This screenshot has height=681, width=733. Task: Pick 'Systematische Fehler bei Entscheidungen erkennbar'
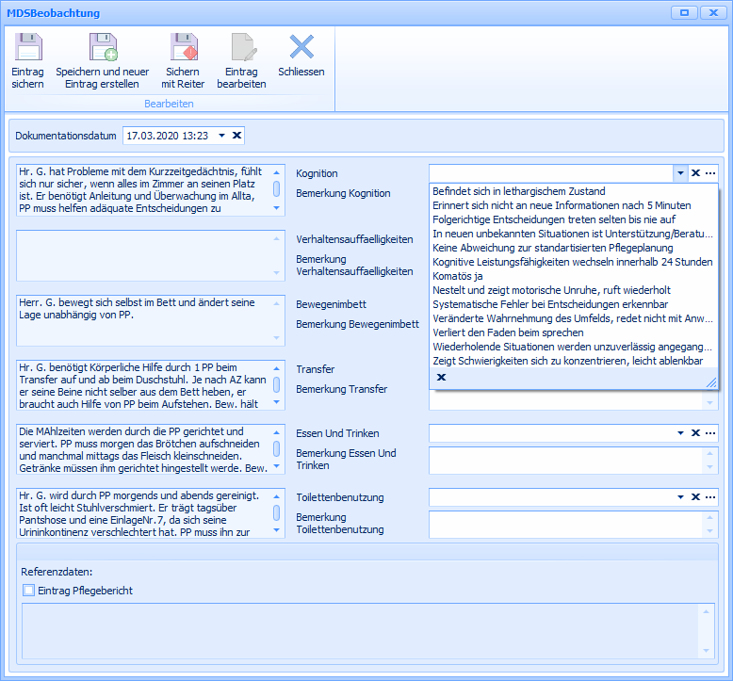pyautogui.click(x=550, y=304)
